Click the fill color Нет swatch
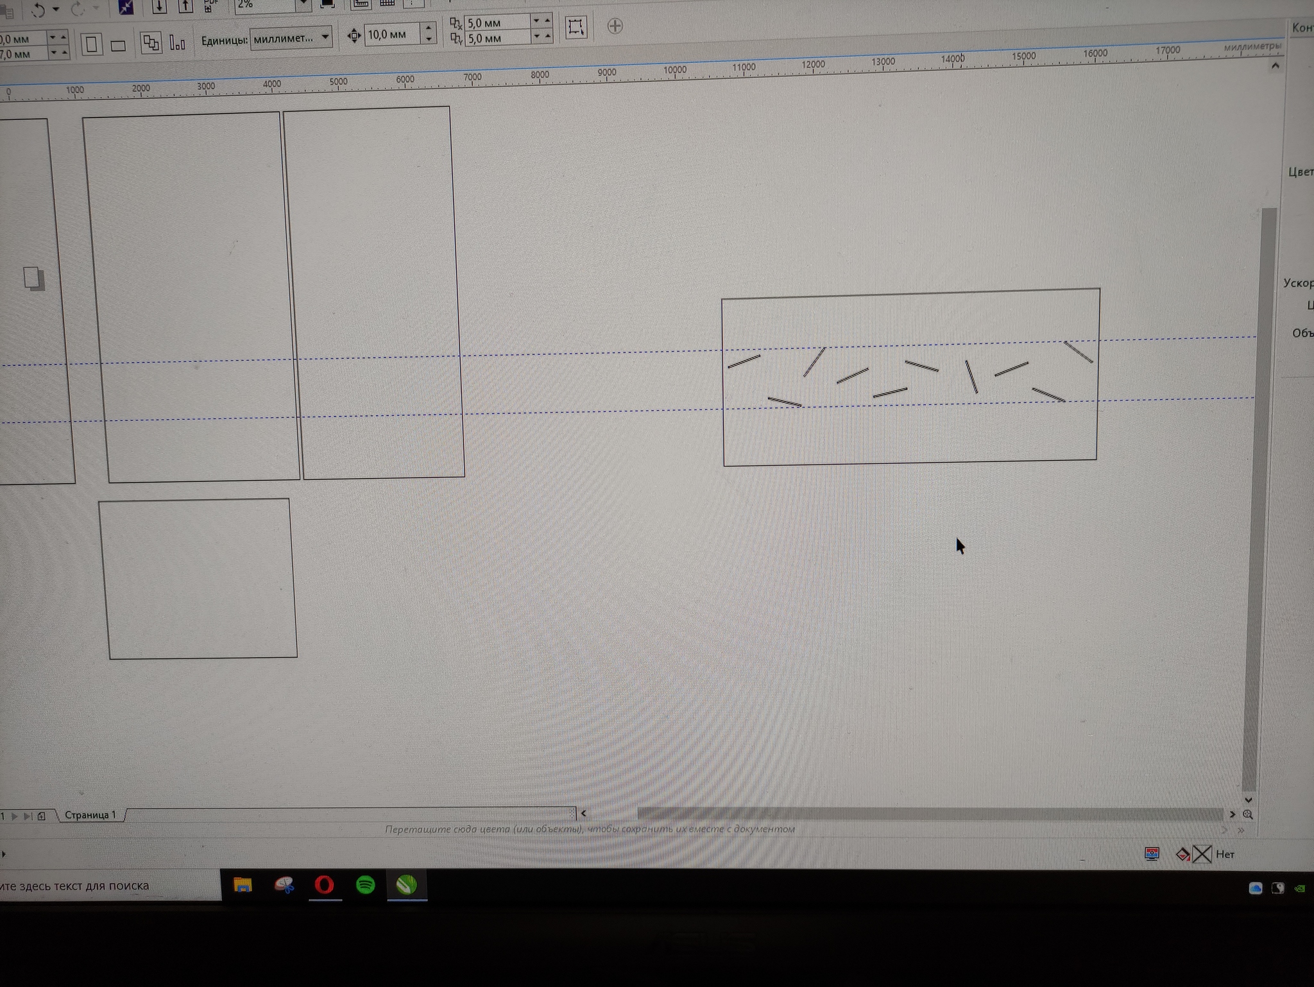1314x987 pixels. click(1201, 854)
